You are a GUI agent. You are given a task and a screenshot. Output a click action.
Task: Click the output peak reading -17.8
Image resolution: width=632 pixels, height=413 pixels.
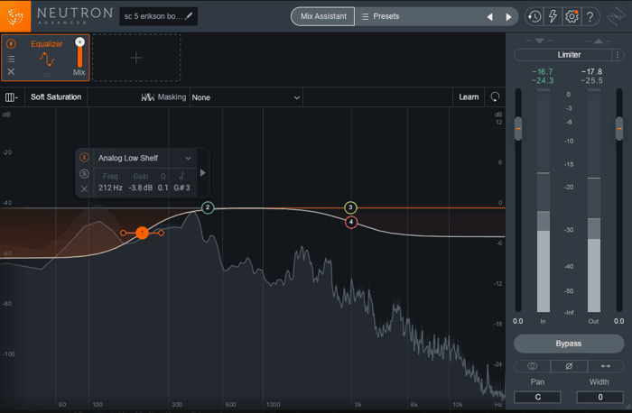[x=591, y=71]
